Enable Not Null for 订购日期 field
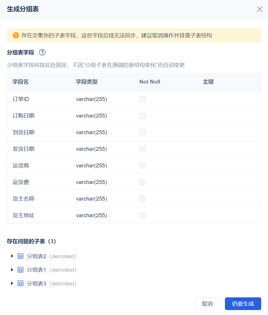268x315 pixels. click(x=142, y=116)
